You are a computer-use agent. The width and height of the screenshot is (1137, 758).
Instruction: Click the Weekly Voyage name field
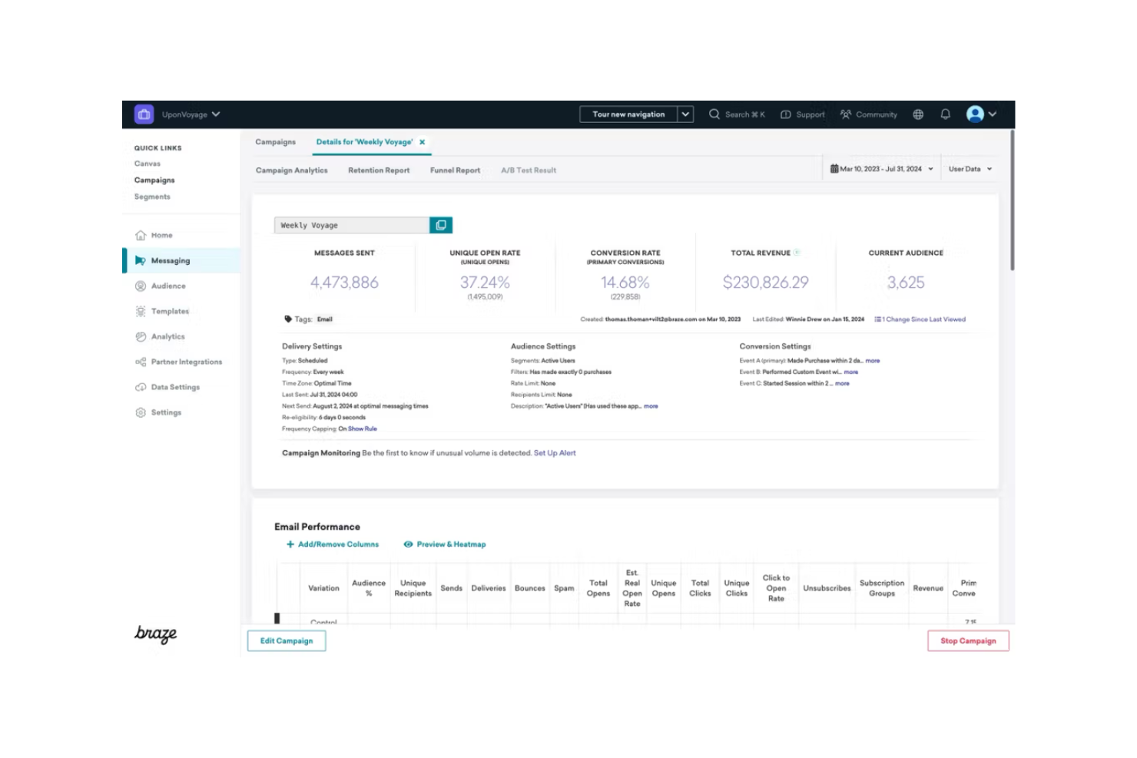coord(350,225)
